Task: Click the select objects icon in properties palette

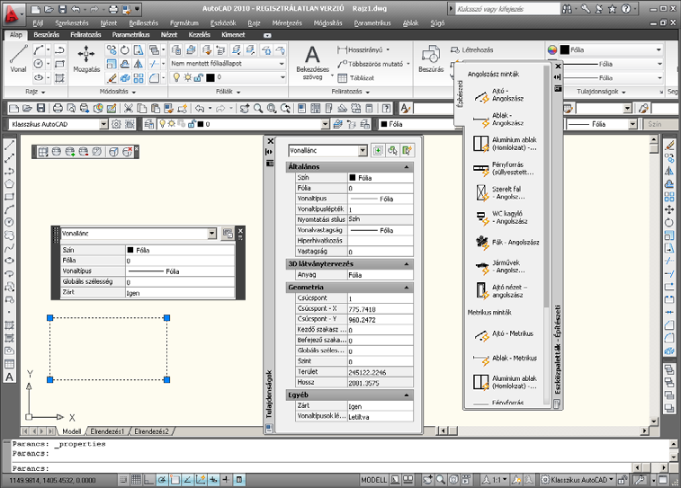Action: (x=392, y=150)
